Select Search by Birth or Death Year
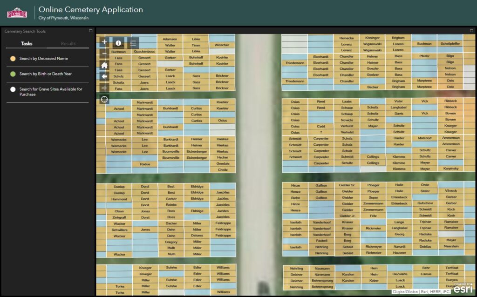 pyautogui.click(x=45, y=74)
